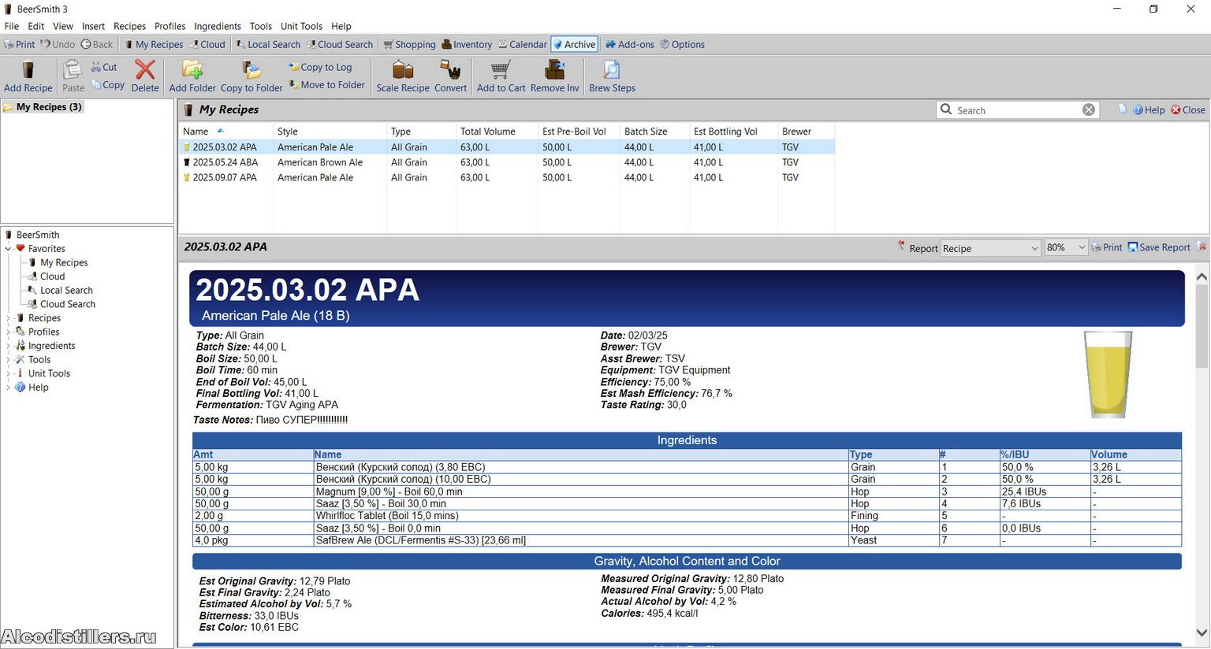Sort recipes by Name column header
The height and width of the screenshot is (649, 1211).
196,132
